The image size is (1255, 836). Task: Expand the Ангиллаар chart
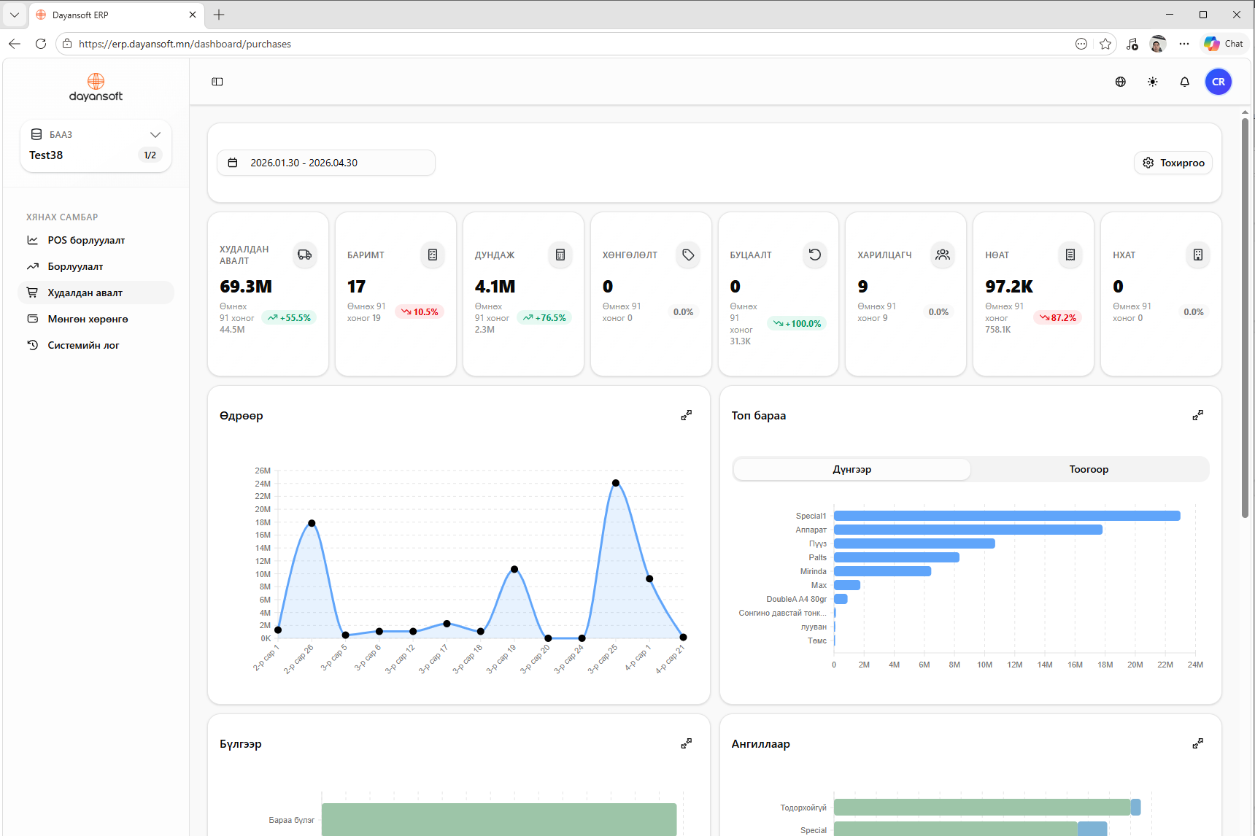tap(1198, 743)
